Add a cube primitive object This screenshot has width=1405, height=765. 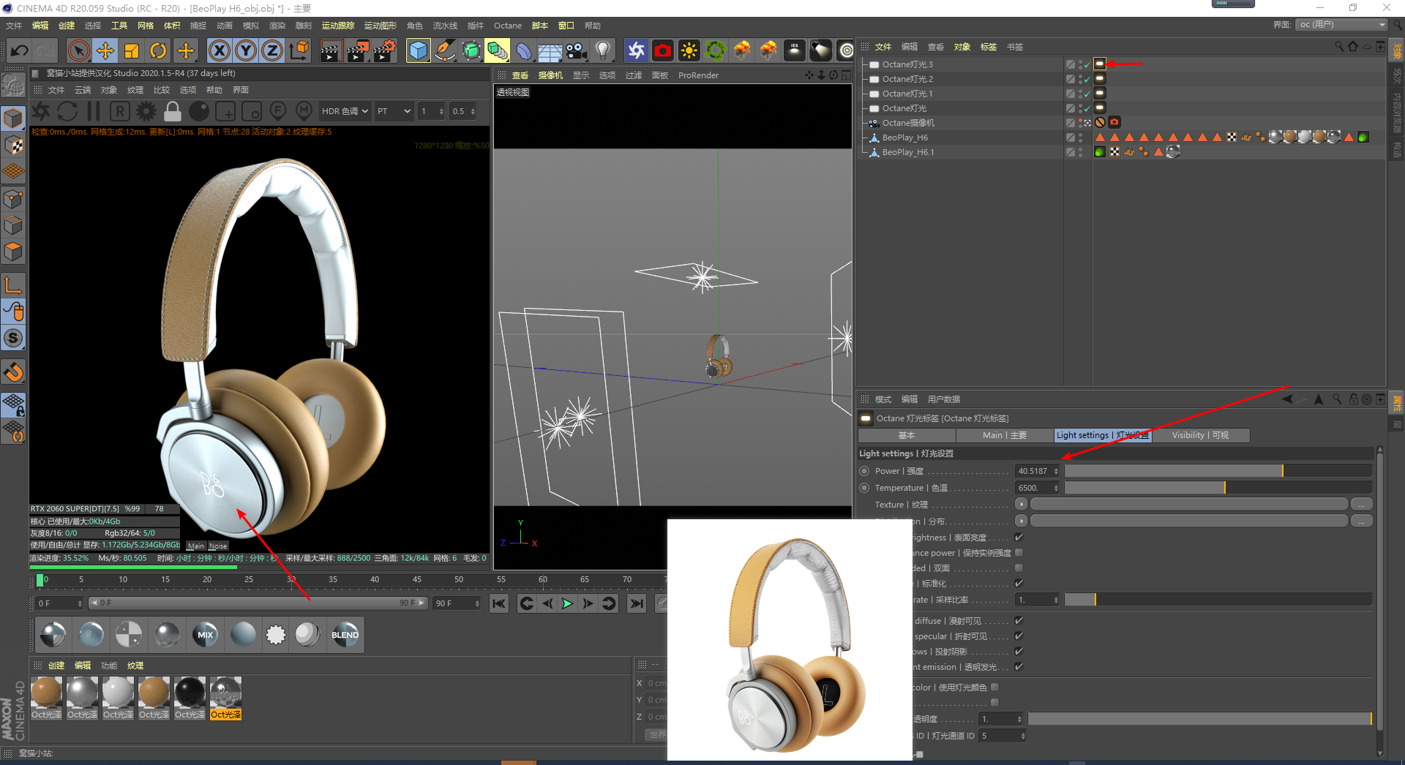[x=418, y=50]
